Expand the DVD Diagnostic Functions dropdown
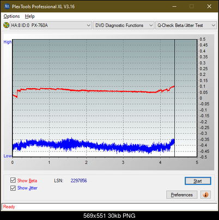 pyautogui.click(x=124, y=25)
